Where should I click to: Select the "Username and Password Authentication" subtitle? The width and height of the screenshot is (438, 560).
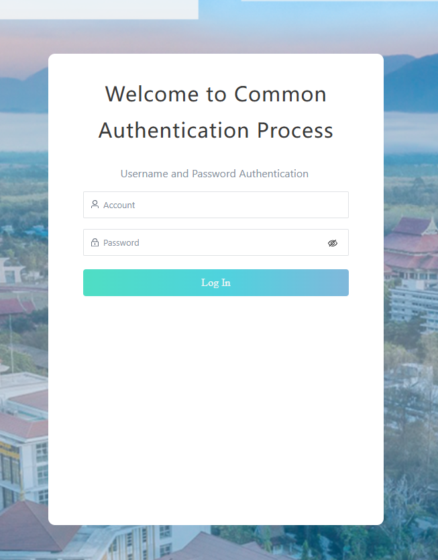[x=215, y=174]
